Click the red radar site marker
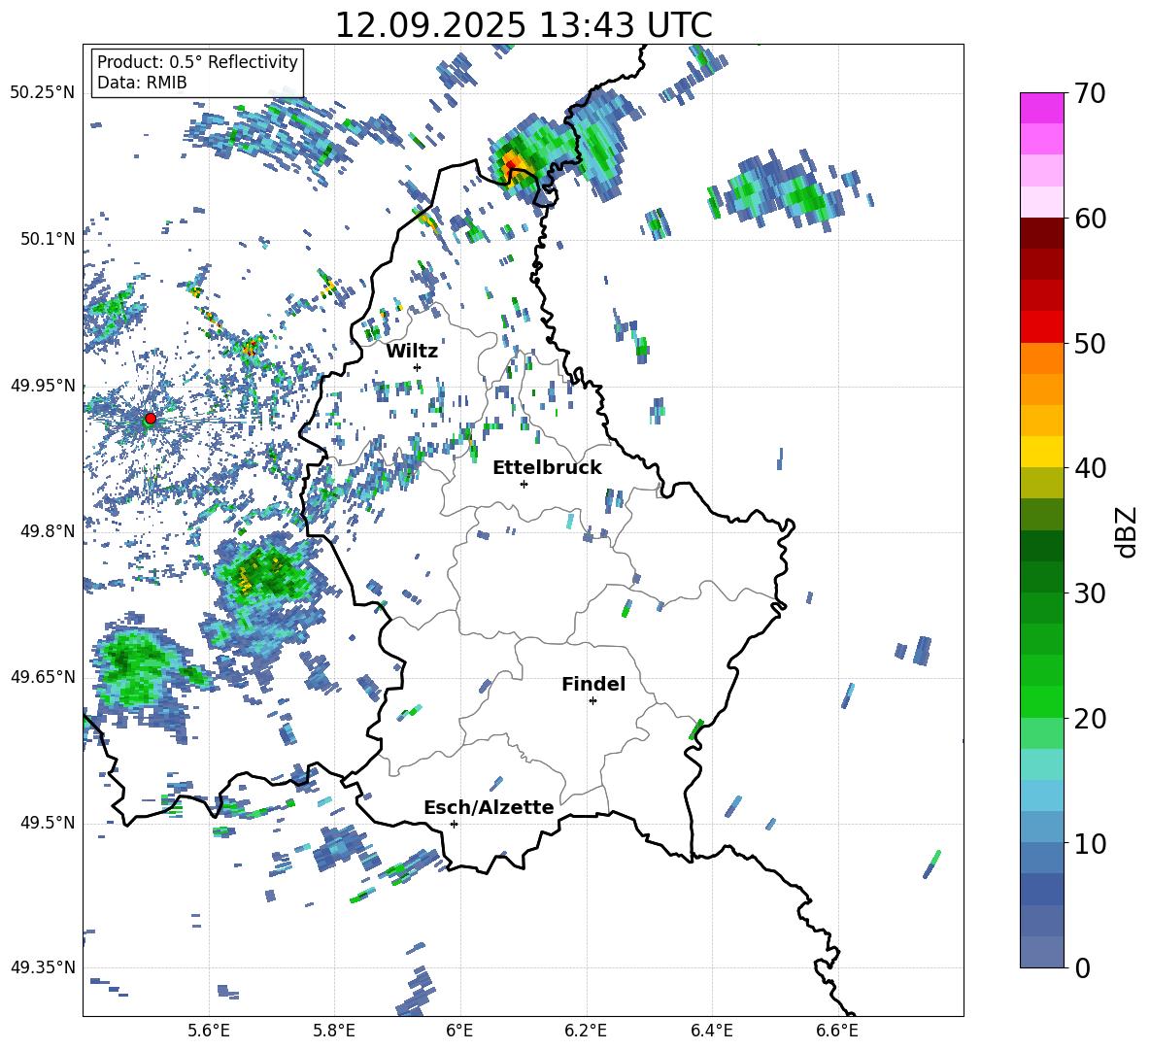 coord(151,419)
